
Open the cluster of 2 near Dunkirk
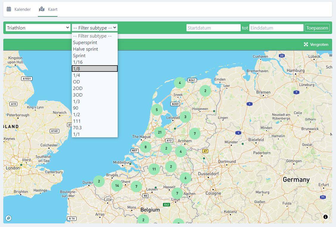coord(99,181)
